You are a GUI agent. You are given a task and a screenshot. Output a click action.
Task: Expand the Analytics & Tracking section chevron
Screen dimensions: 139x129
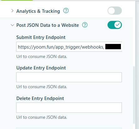click(x=12, y=11)
